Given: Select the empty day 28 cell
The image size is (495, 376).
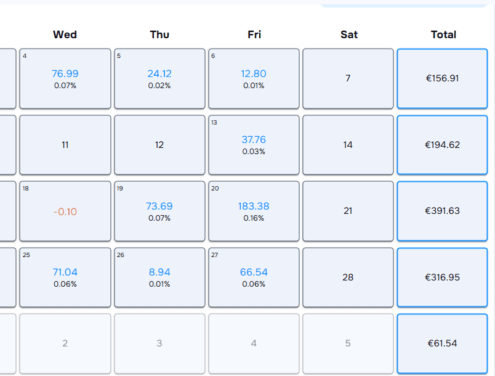Looking at the screenshot, I should tap(348, 277).
